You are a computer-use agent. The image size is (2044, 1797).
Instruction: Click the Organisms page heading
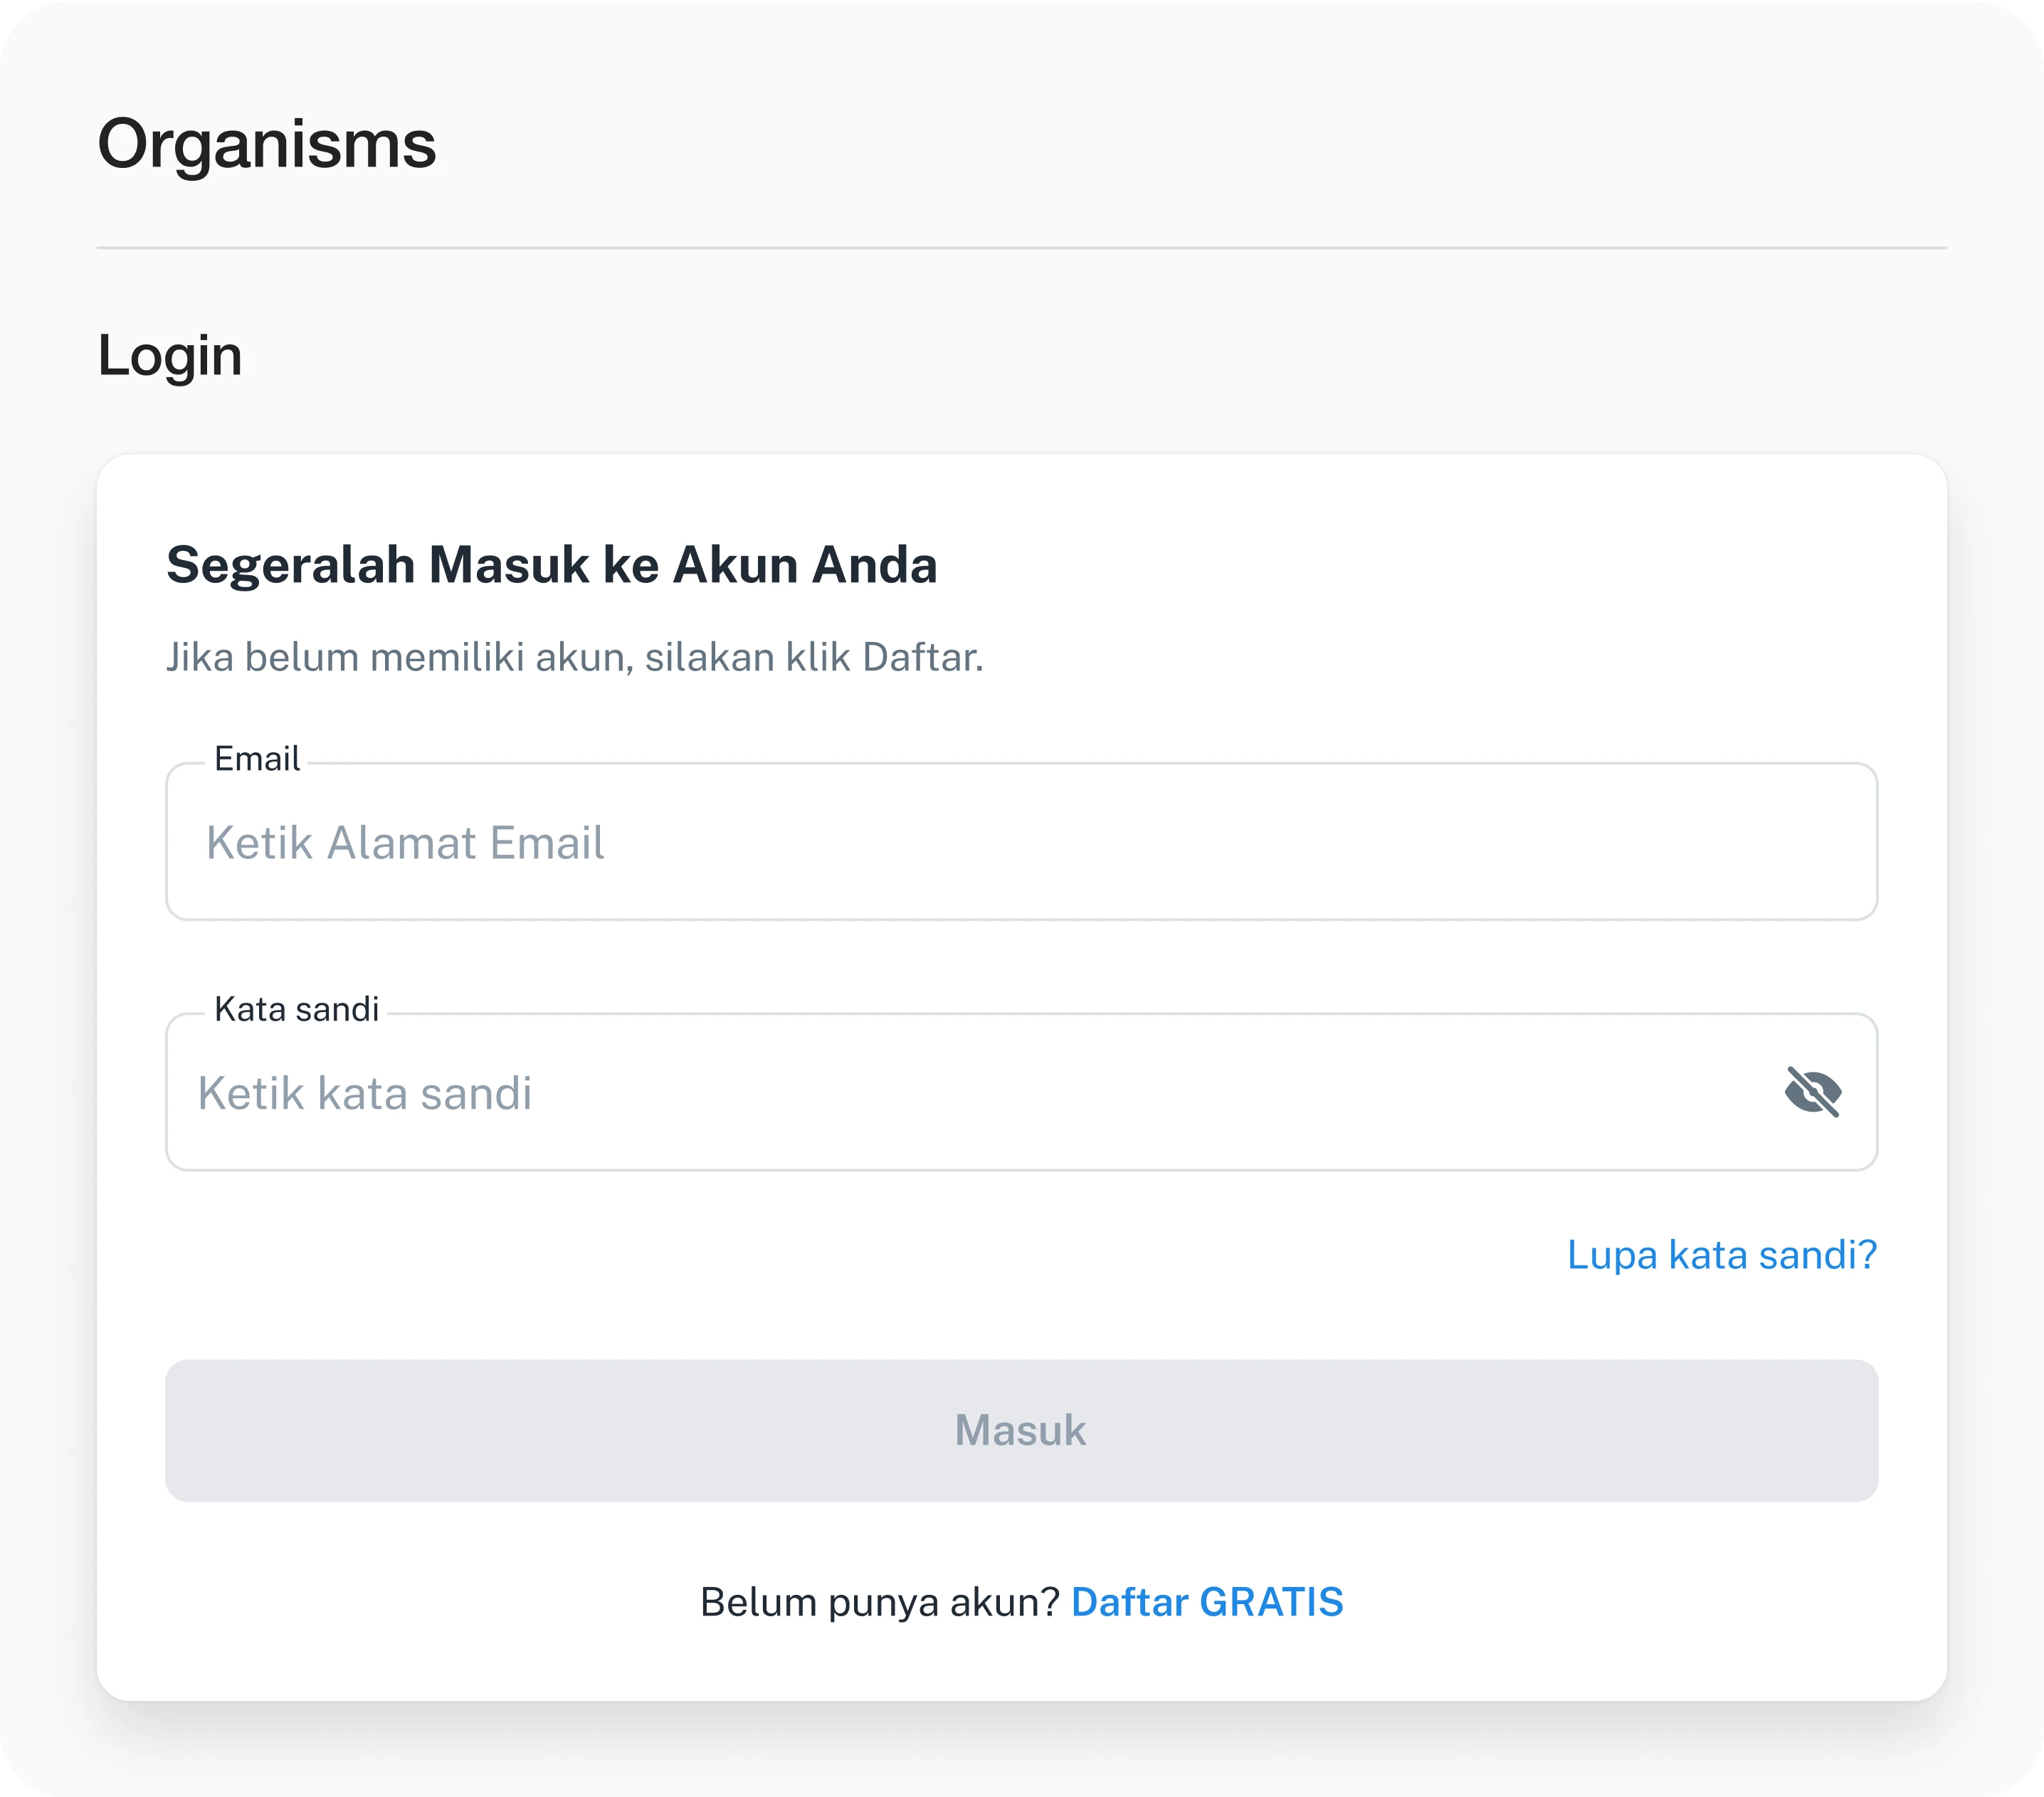[x=266, y=144]
